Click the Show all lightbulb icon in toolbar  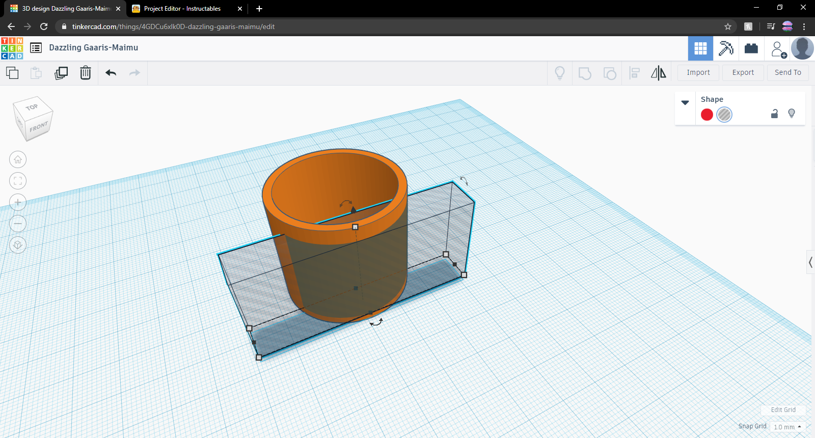[x=560, y=73]
